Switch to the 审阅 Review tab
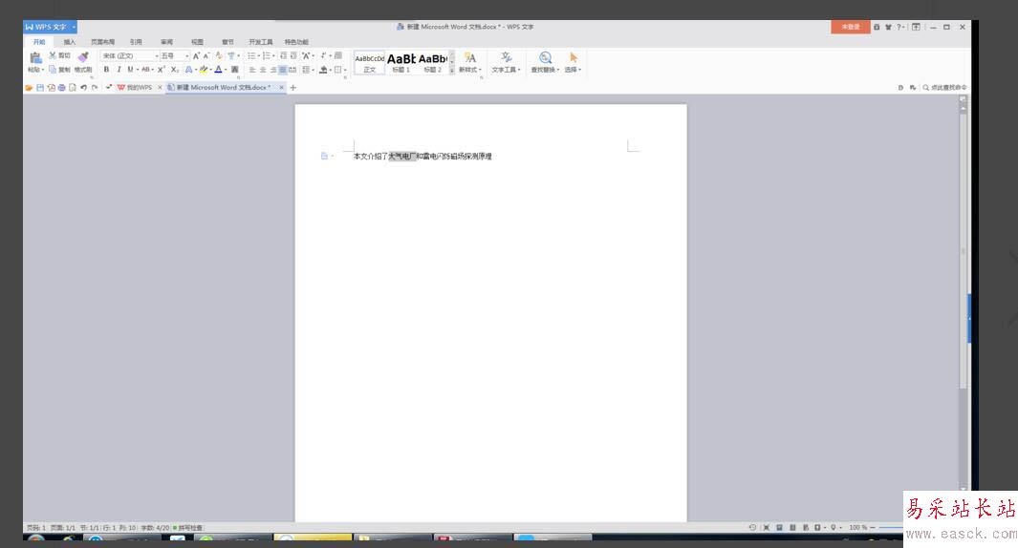 coord(166,41)
